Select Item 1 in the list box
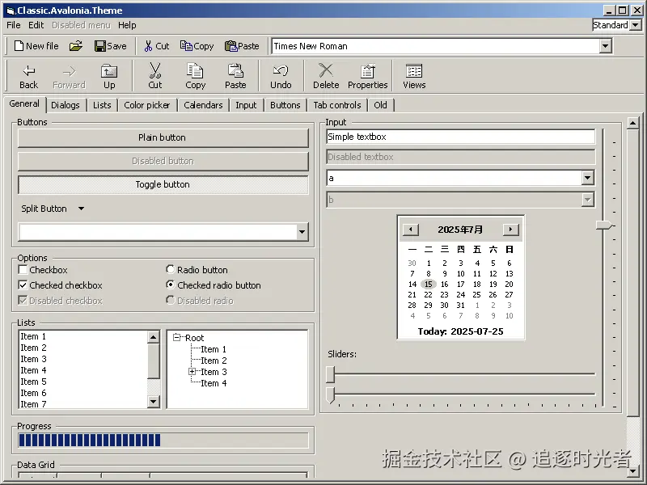 tap(83, 336)
